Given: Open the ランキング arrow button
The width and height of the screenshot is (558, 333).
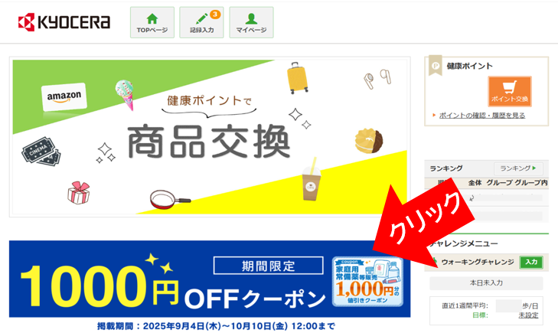Looking at the screenshot, I should [x=518, y=168].
